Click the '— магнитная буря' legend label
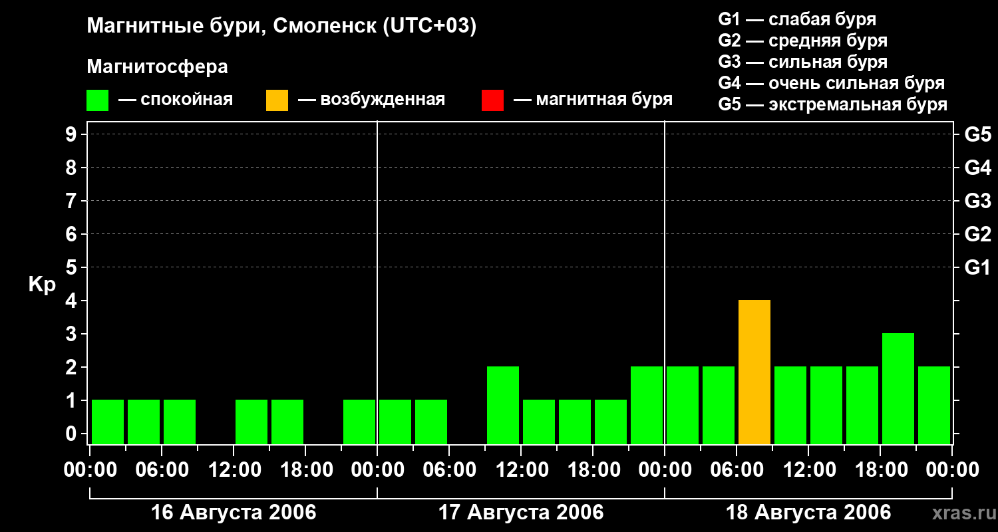The image size is (998, 532). pos(593,100)
